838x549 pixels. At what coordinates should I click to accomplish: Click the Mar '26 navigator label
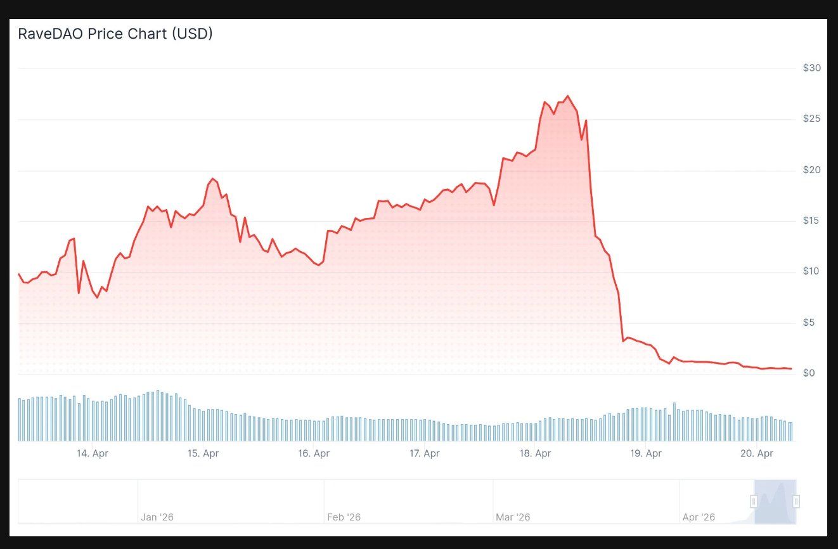513,517
